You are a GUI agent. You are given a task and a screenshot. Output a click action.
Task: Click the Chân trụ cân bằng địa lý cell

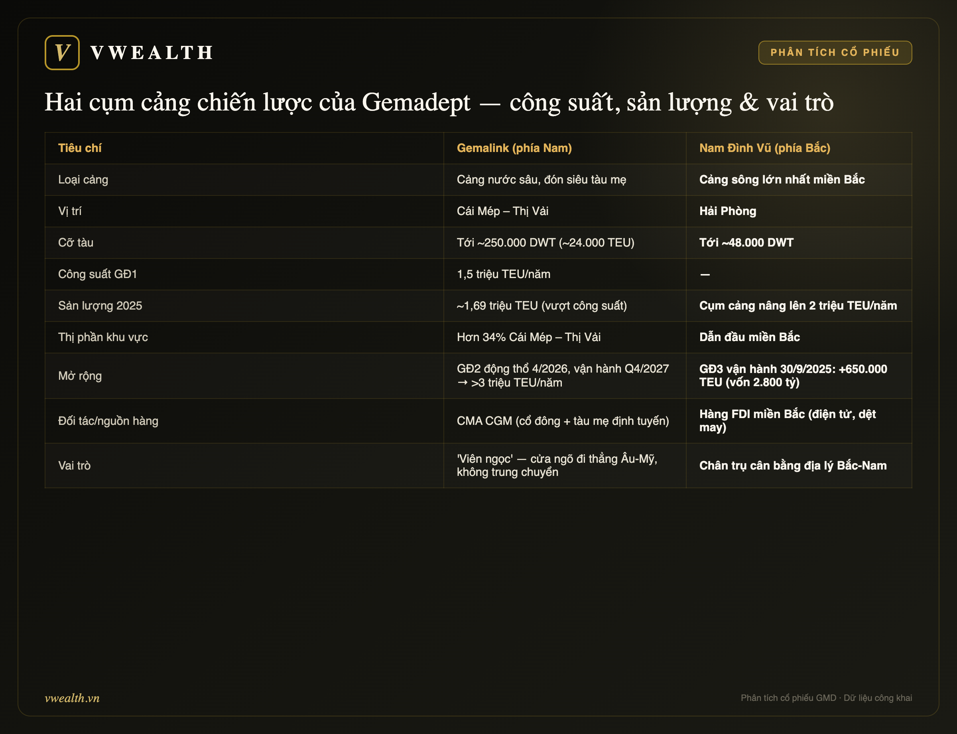[x=793, y=466]
